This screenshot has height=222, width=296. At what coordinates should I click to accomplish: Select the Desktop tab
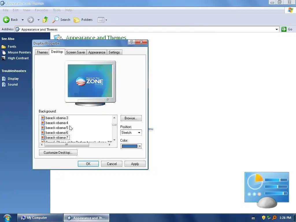(57, 52)
